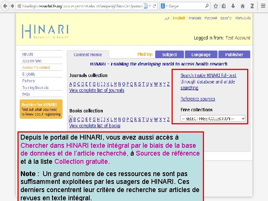The width and height of the screenshot is (268, 201).
Task: Switch language to Español
Action: click(x=226, y=18)
